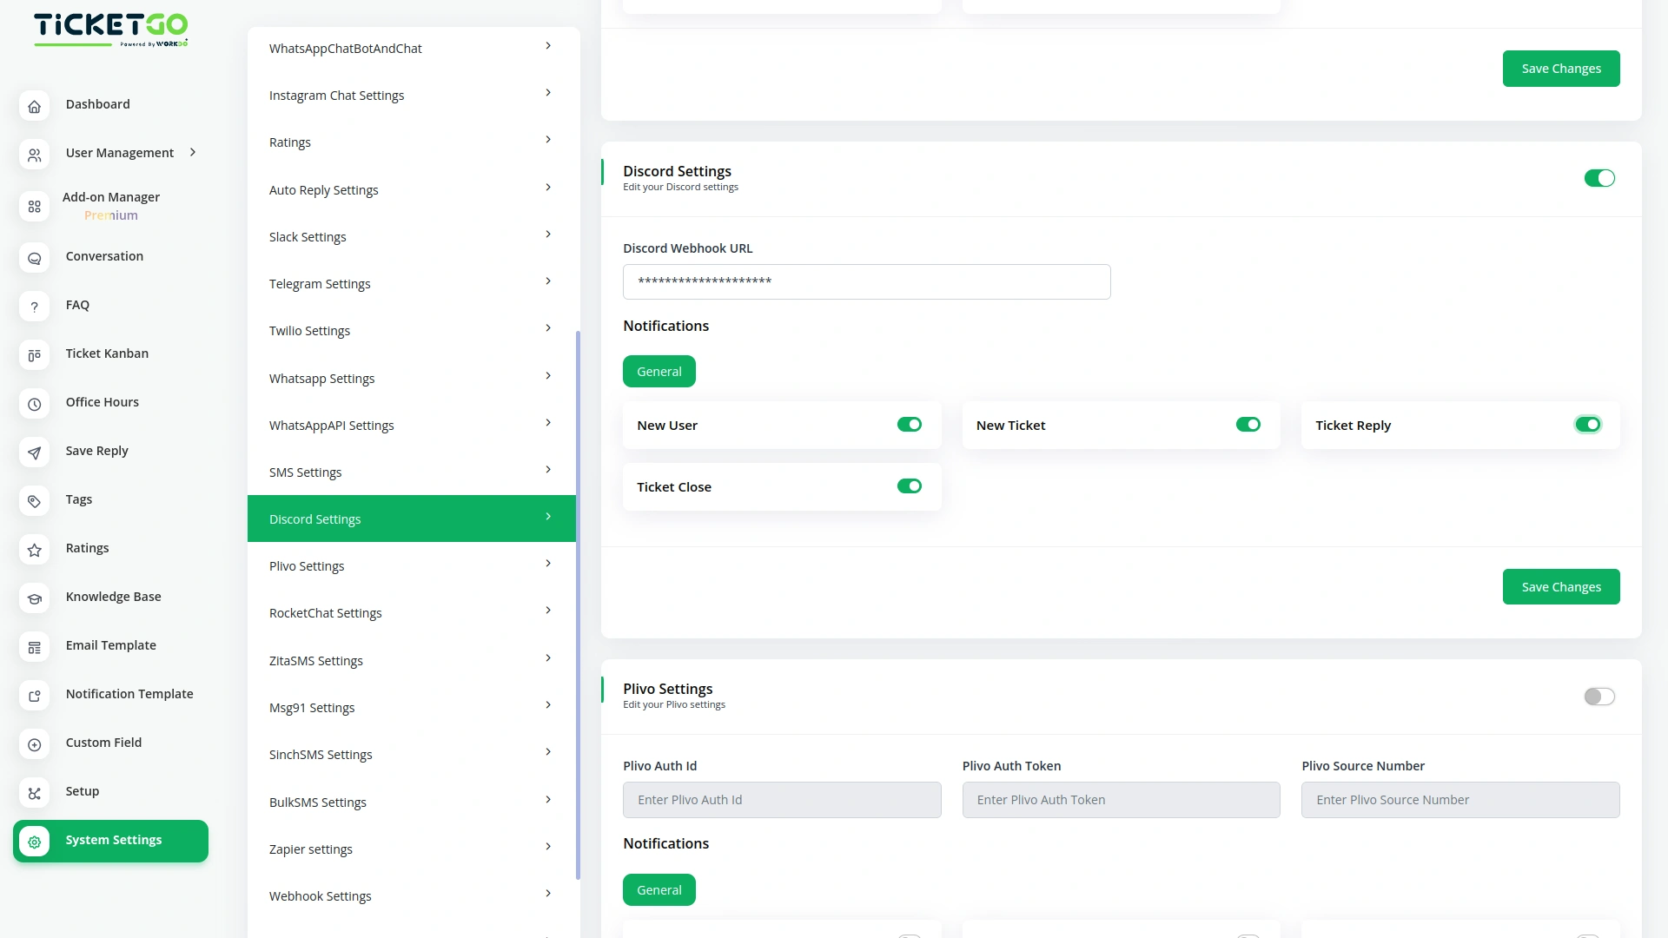
Task: Disable the New Ticket notification toggle
Action: (1248, 425)
